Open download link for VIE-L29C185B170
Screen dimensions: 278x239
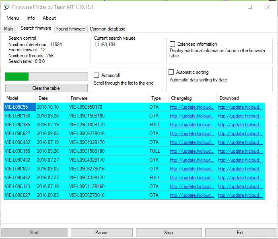click(240, 125)
